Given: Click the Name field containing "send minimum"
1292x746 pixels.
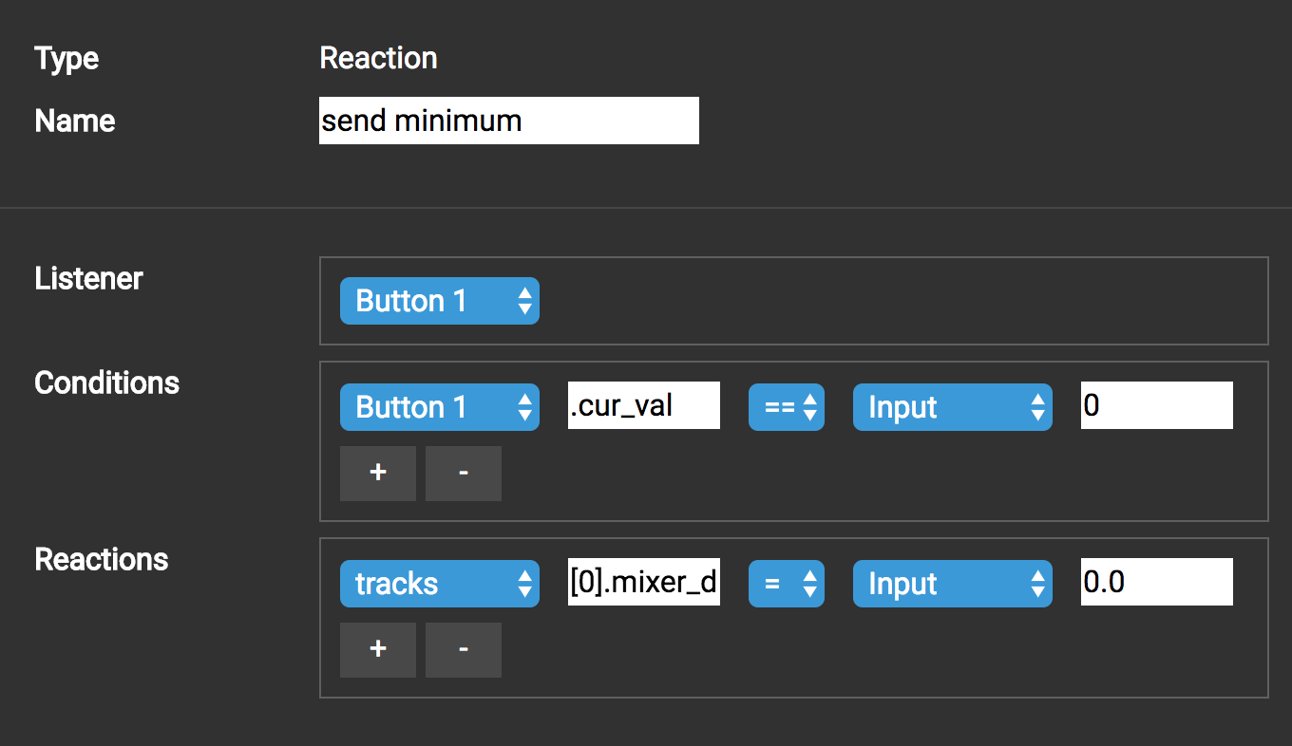Looking at the screenshot, I should pyautogui.click(x=508, y=121).
